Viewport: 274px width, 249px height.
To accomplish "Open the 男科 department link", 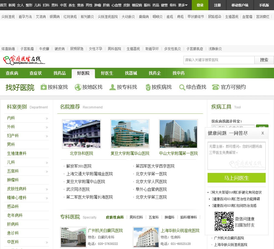I will point(11,144).
